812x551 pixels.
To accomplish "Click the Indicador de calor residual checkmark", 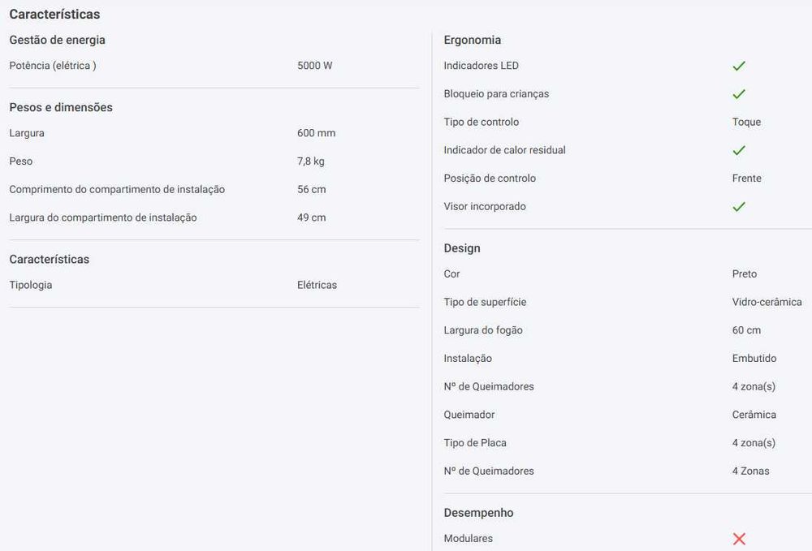I will click(738, 150).
